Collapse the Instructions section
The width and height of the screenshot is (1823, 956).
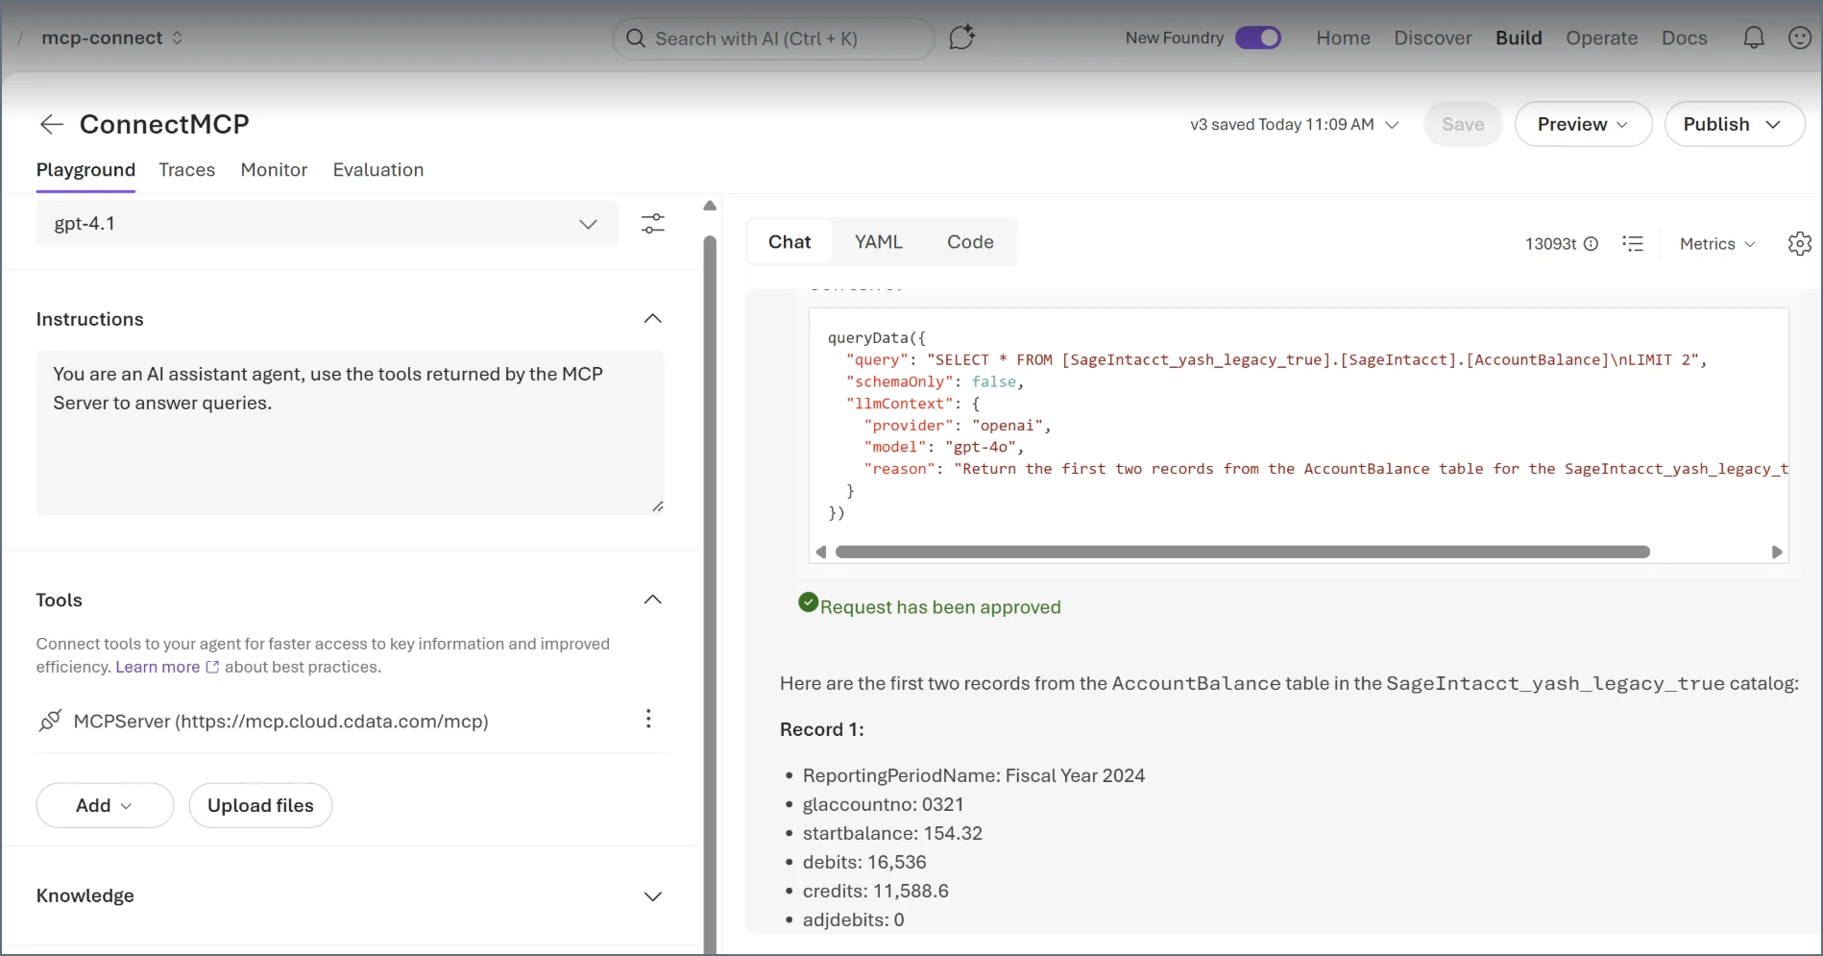coord(653,319)
